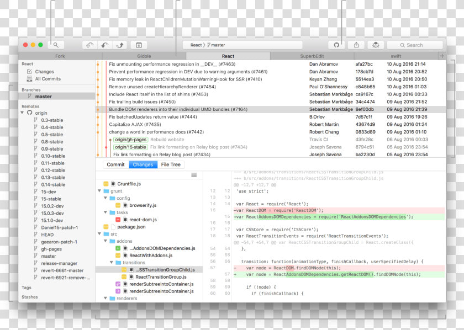Switch to the Gidole repository tab
The width and height of the screenshot is (464, 330).
click(x=144, y=56)
